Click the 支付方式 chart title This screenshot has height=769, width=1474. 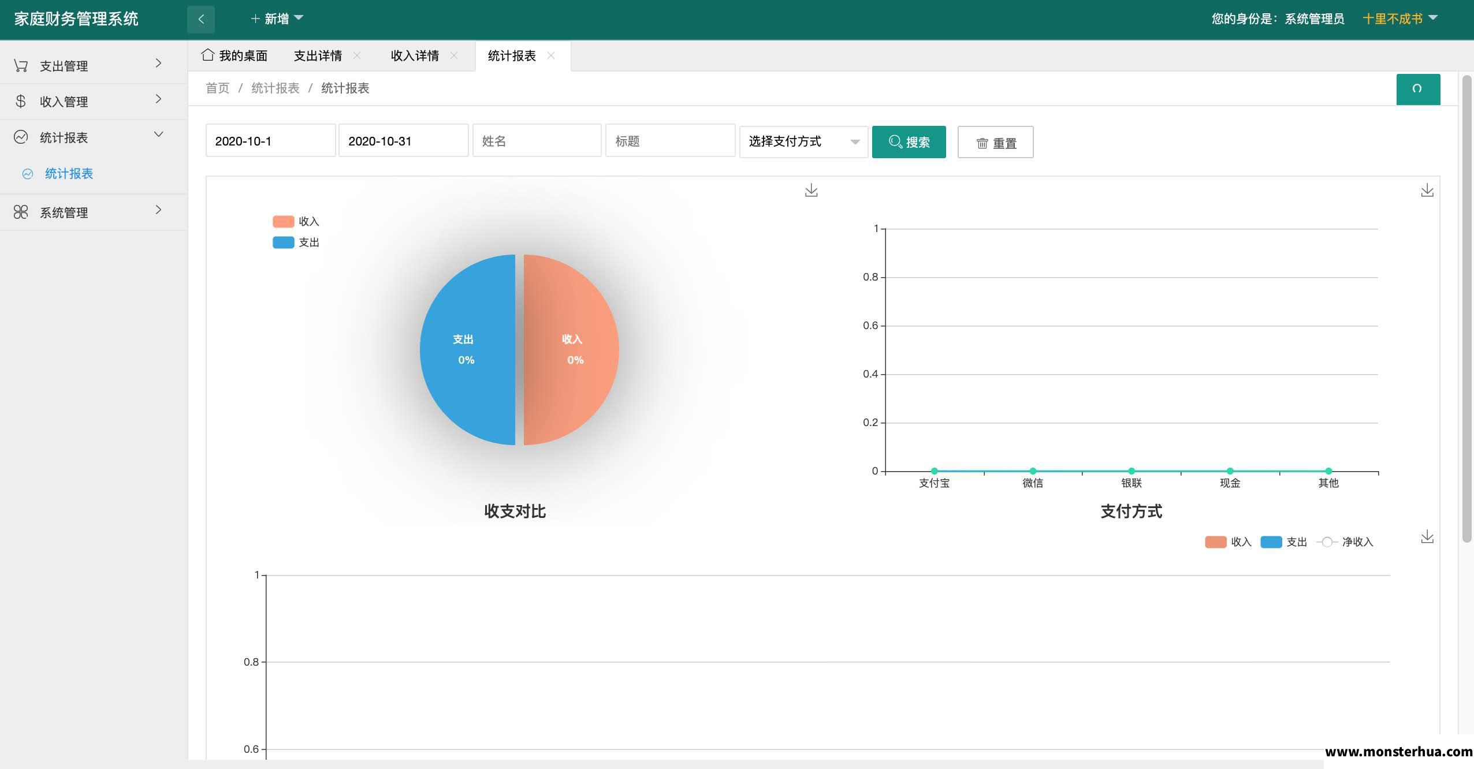[1131, 512]
